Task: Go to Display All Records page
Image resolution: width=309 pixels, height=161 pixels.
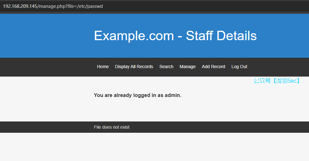Action: point(134,67)
